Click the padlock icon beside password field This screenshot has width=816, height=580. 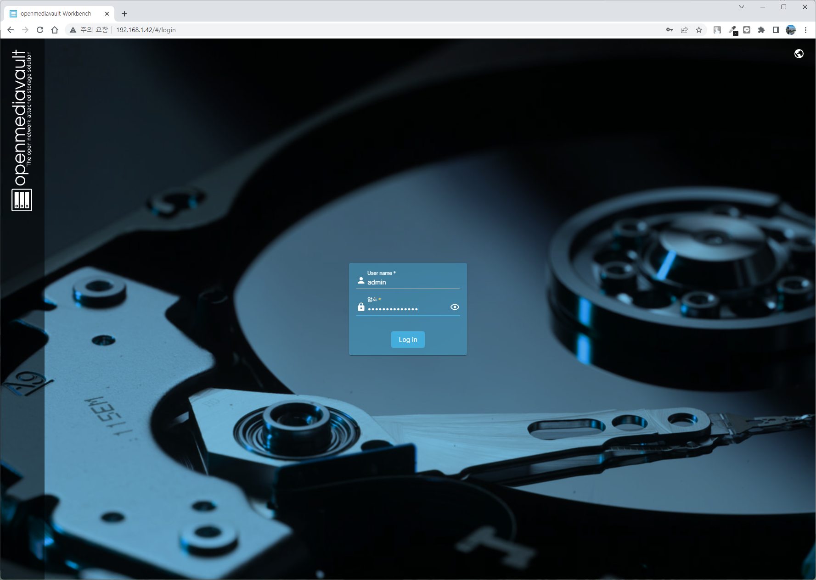click(361, 307)
